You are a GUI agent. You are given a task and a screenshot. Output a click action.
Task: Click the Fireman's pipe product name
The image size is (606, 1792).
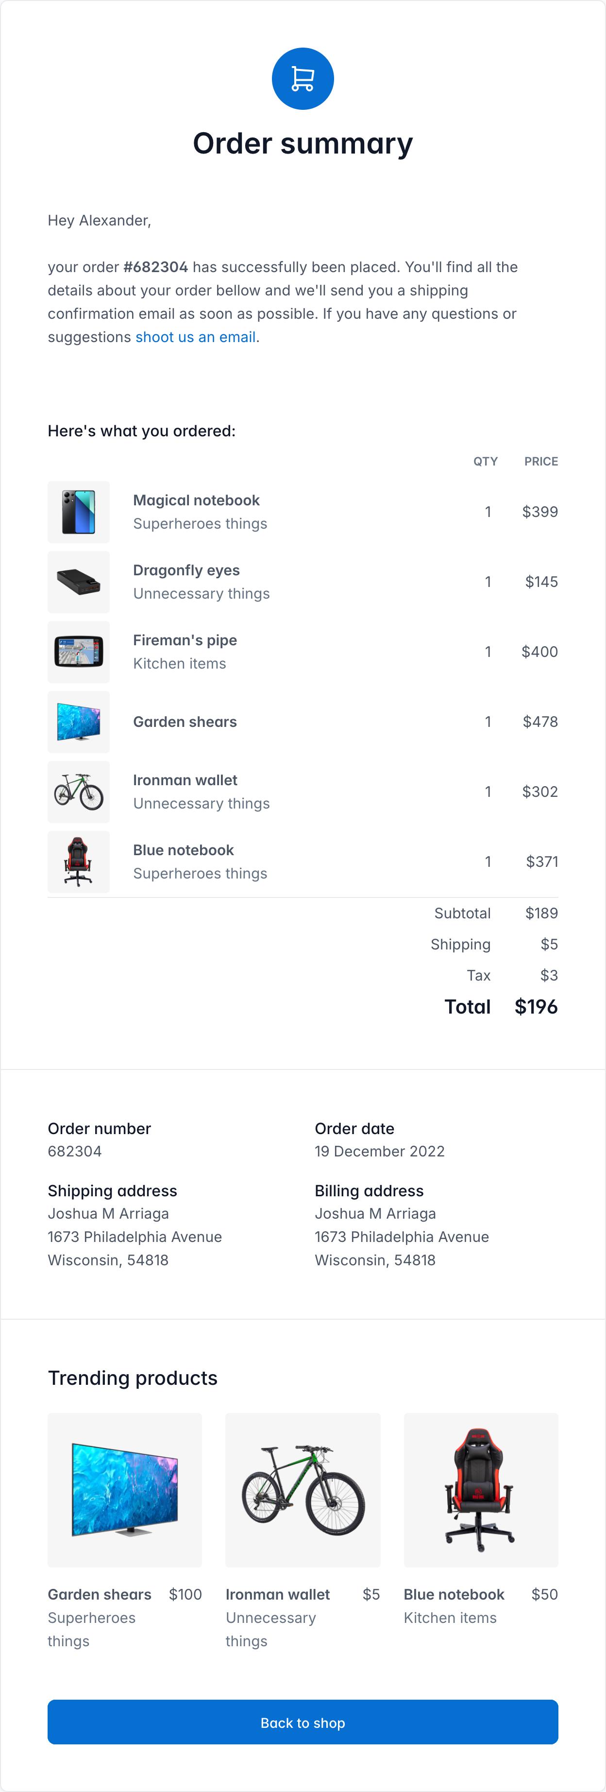(185, 640)
